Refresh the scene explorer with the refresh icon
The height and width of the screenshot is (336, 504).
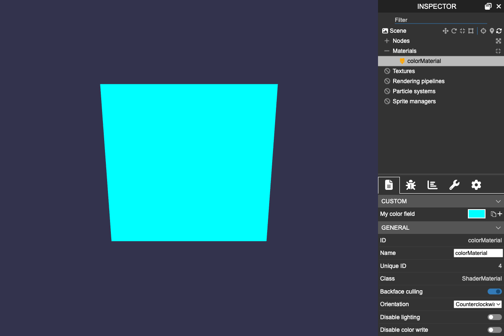pos(499,31)
